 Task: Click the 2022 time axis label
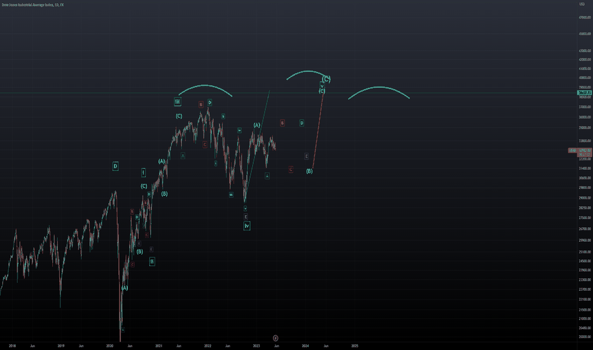[x=207, y=346]
